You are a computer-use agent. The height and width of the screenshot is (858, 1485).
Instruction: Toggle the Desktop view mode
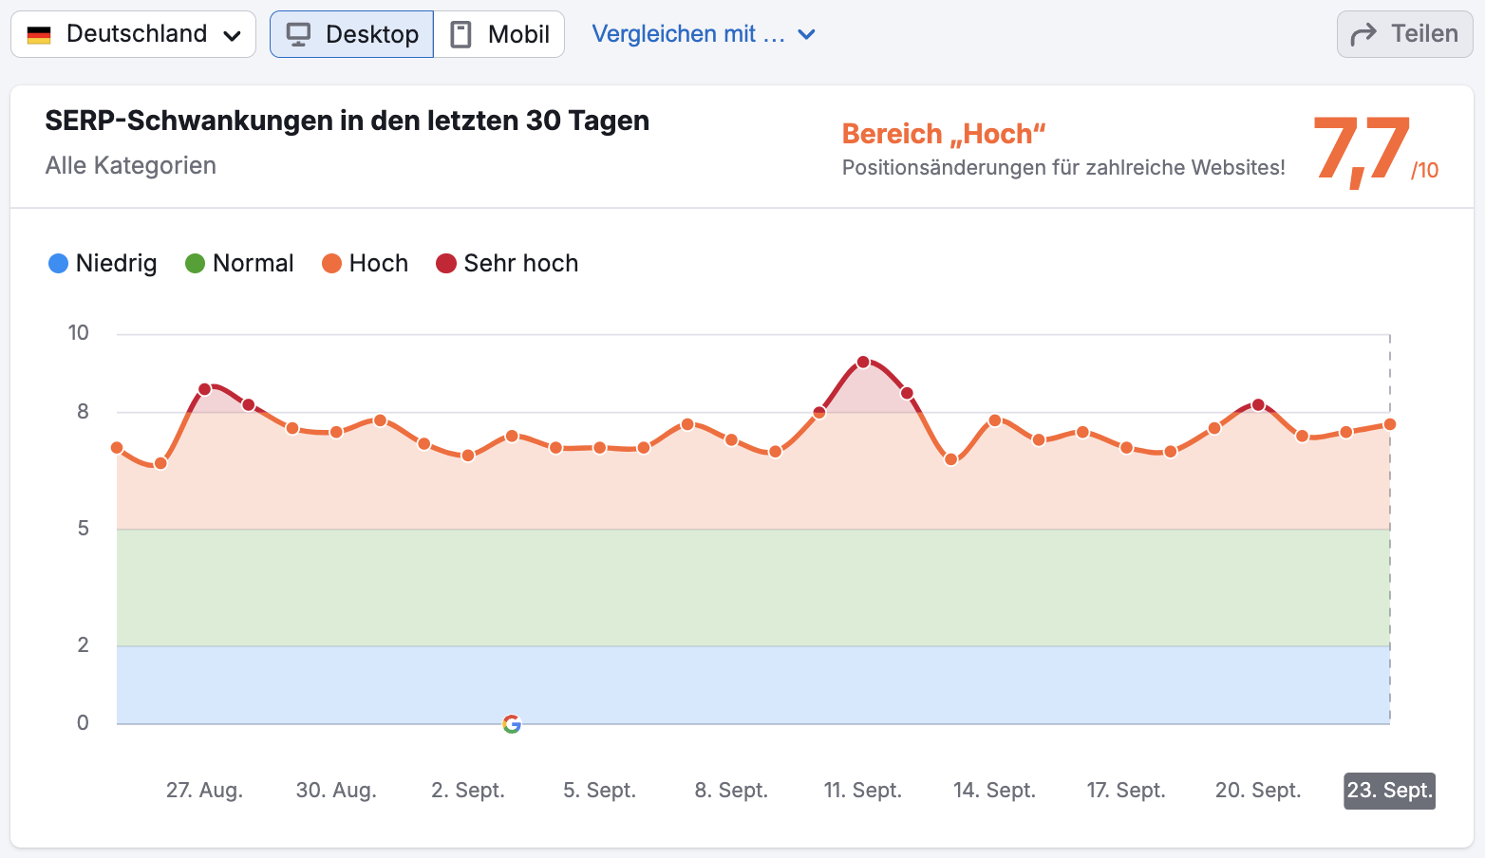pos(351,33)
